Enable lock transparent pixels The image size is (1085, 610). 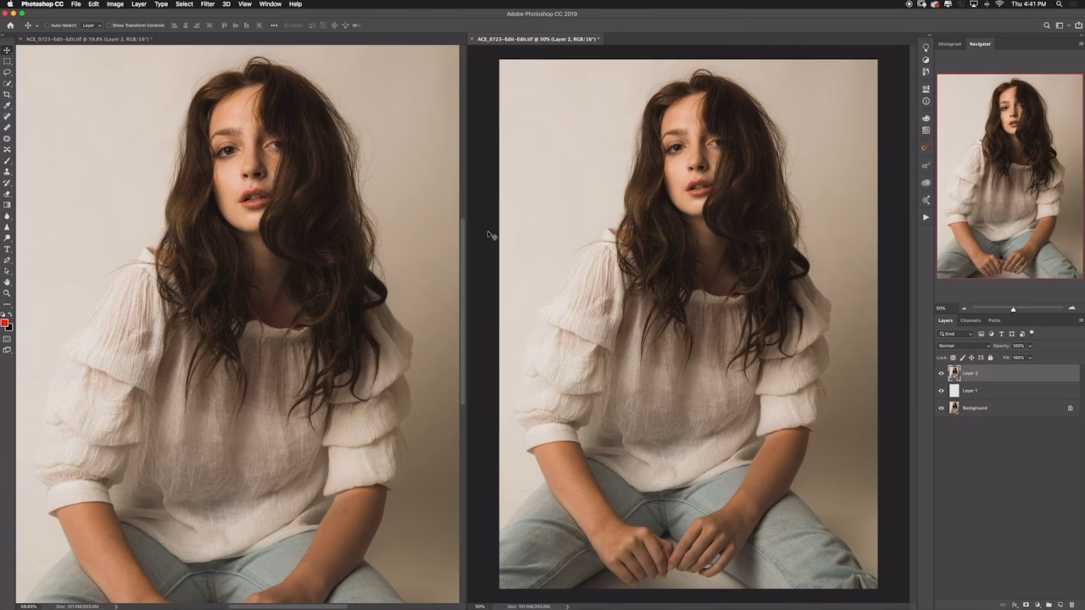pyautogui.click(x=953, y=358)
